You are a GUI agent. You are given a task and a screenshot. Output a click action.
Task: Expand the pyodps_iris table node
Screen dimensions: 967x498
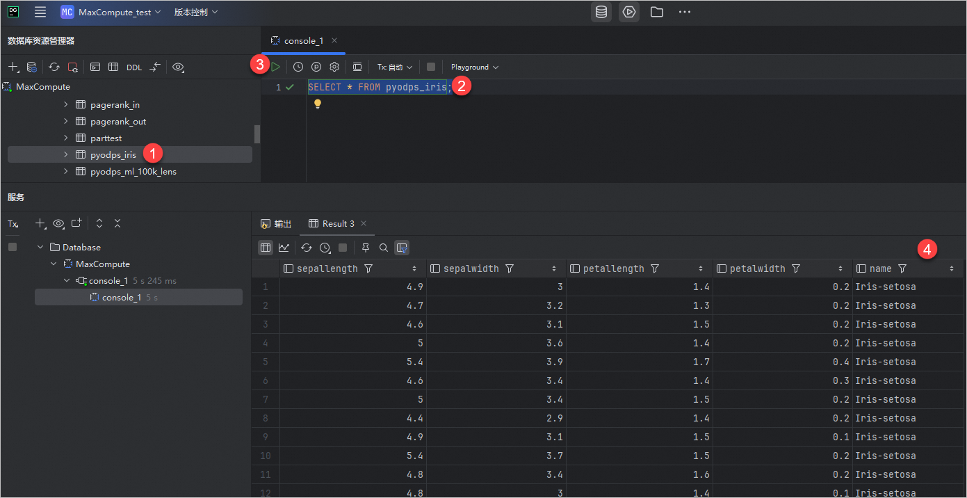coord(66,154)
